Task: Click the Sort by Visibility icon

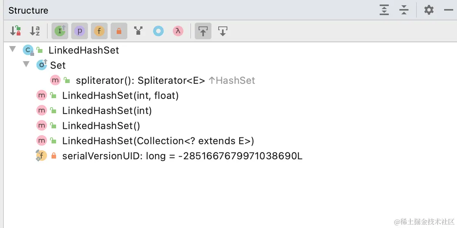Action: coord(16,31)
